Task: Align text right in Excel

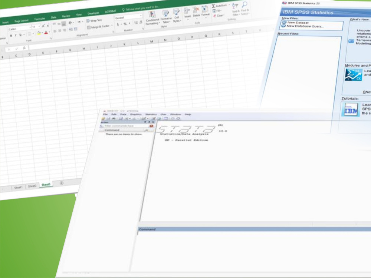Action: point(64,30)
